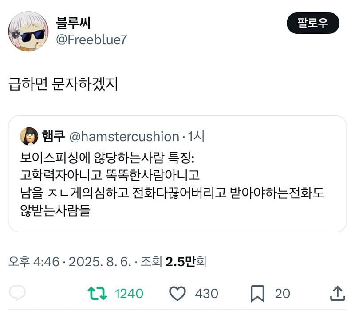Viewport: 355px width, 315px height.
Task: Click 햄쿠's small avatar in the quoted tweet
Action: tap(29, 136)
